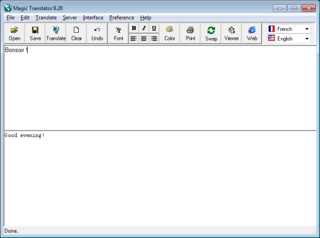The width and height of the screenshot is (320, 238).
Task: Click the "Good evening!" translated text
Action: tap(24, 135)
